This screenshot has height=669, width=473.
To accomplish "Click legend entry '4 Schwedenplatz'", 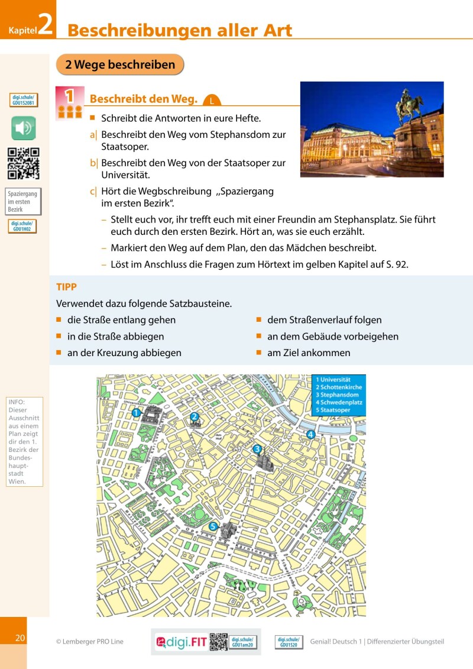I will [x=339, y=402].
